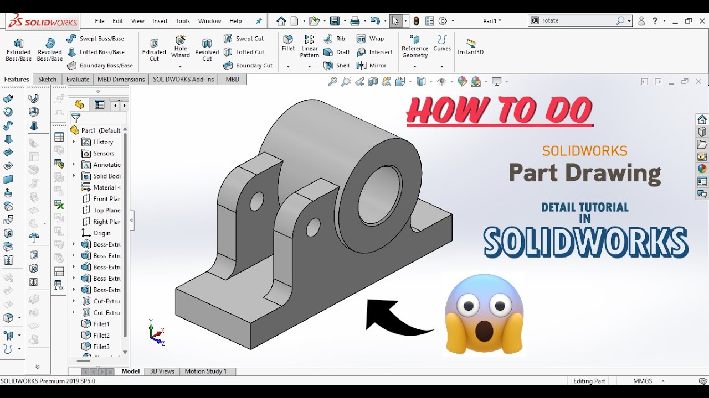The height and width of the screenshot is (398, 709).
Task: Choose Boundary Boss/Base feature
Action: click(100, 65)
